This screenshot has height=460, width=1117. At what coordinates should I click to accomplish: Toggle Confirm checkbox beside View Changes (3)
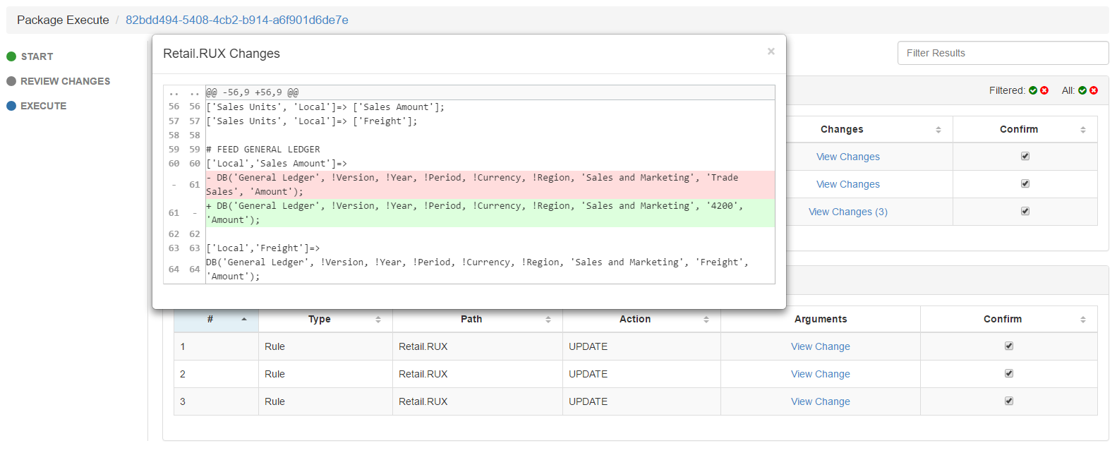[1025, 212]
